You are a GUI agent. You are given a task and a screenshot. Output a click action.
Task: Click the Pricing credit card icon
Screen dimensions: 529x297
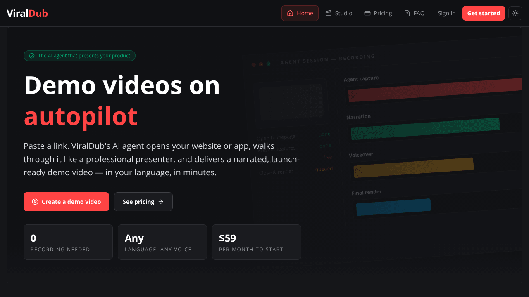pos(367,13)
